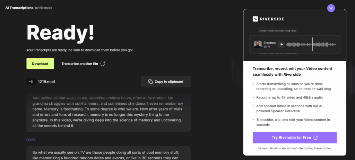Select Stephen's avatar thumbnail
The height and width of the screenshot is (160, 355).
point(258,44)
